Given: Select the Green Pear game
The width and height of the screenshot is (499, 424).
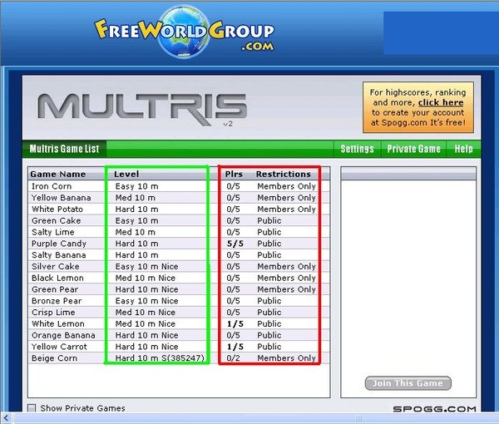Looking at the screenshot, I should (x=179, y=289).
